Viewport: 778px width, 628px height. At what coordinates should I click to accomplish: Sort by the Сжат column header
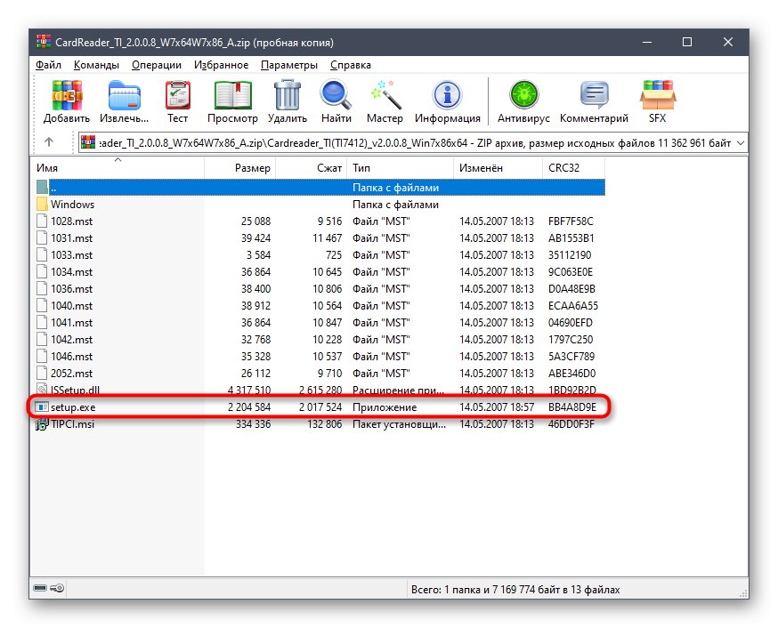coord(311,168)
